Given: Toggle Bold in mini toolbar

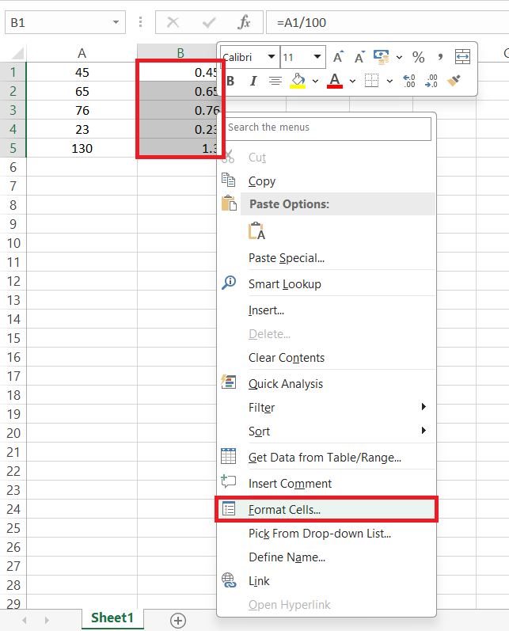Looking at the screenshot, I should 230,81.
